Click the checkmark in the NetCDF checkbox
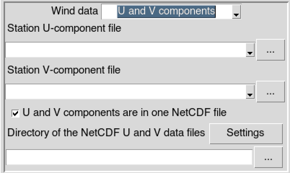The image size is (290, 173). pyautogui.click(x=16, y=113)
